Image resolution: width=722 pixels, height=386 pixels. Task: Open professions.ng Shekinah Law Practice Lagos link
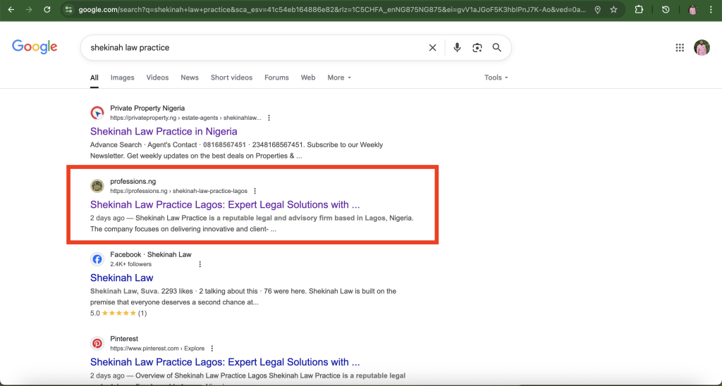coord(225,204)
